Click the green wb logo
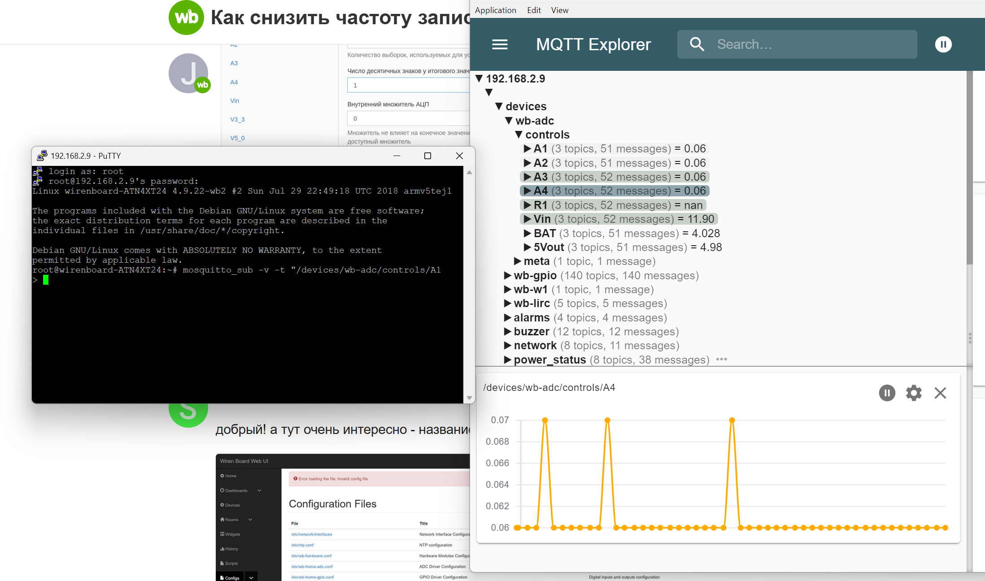Image resolution: width=985 pixels, height=581 pixels. [186, 17]
